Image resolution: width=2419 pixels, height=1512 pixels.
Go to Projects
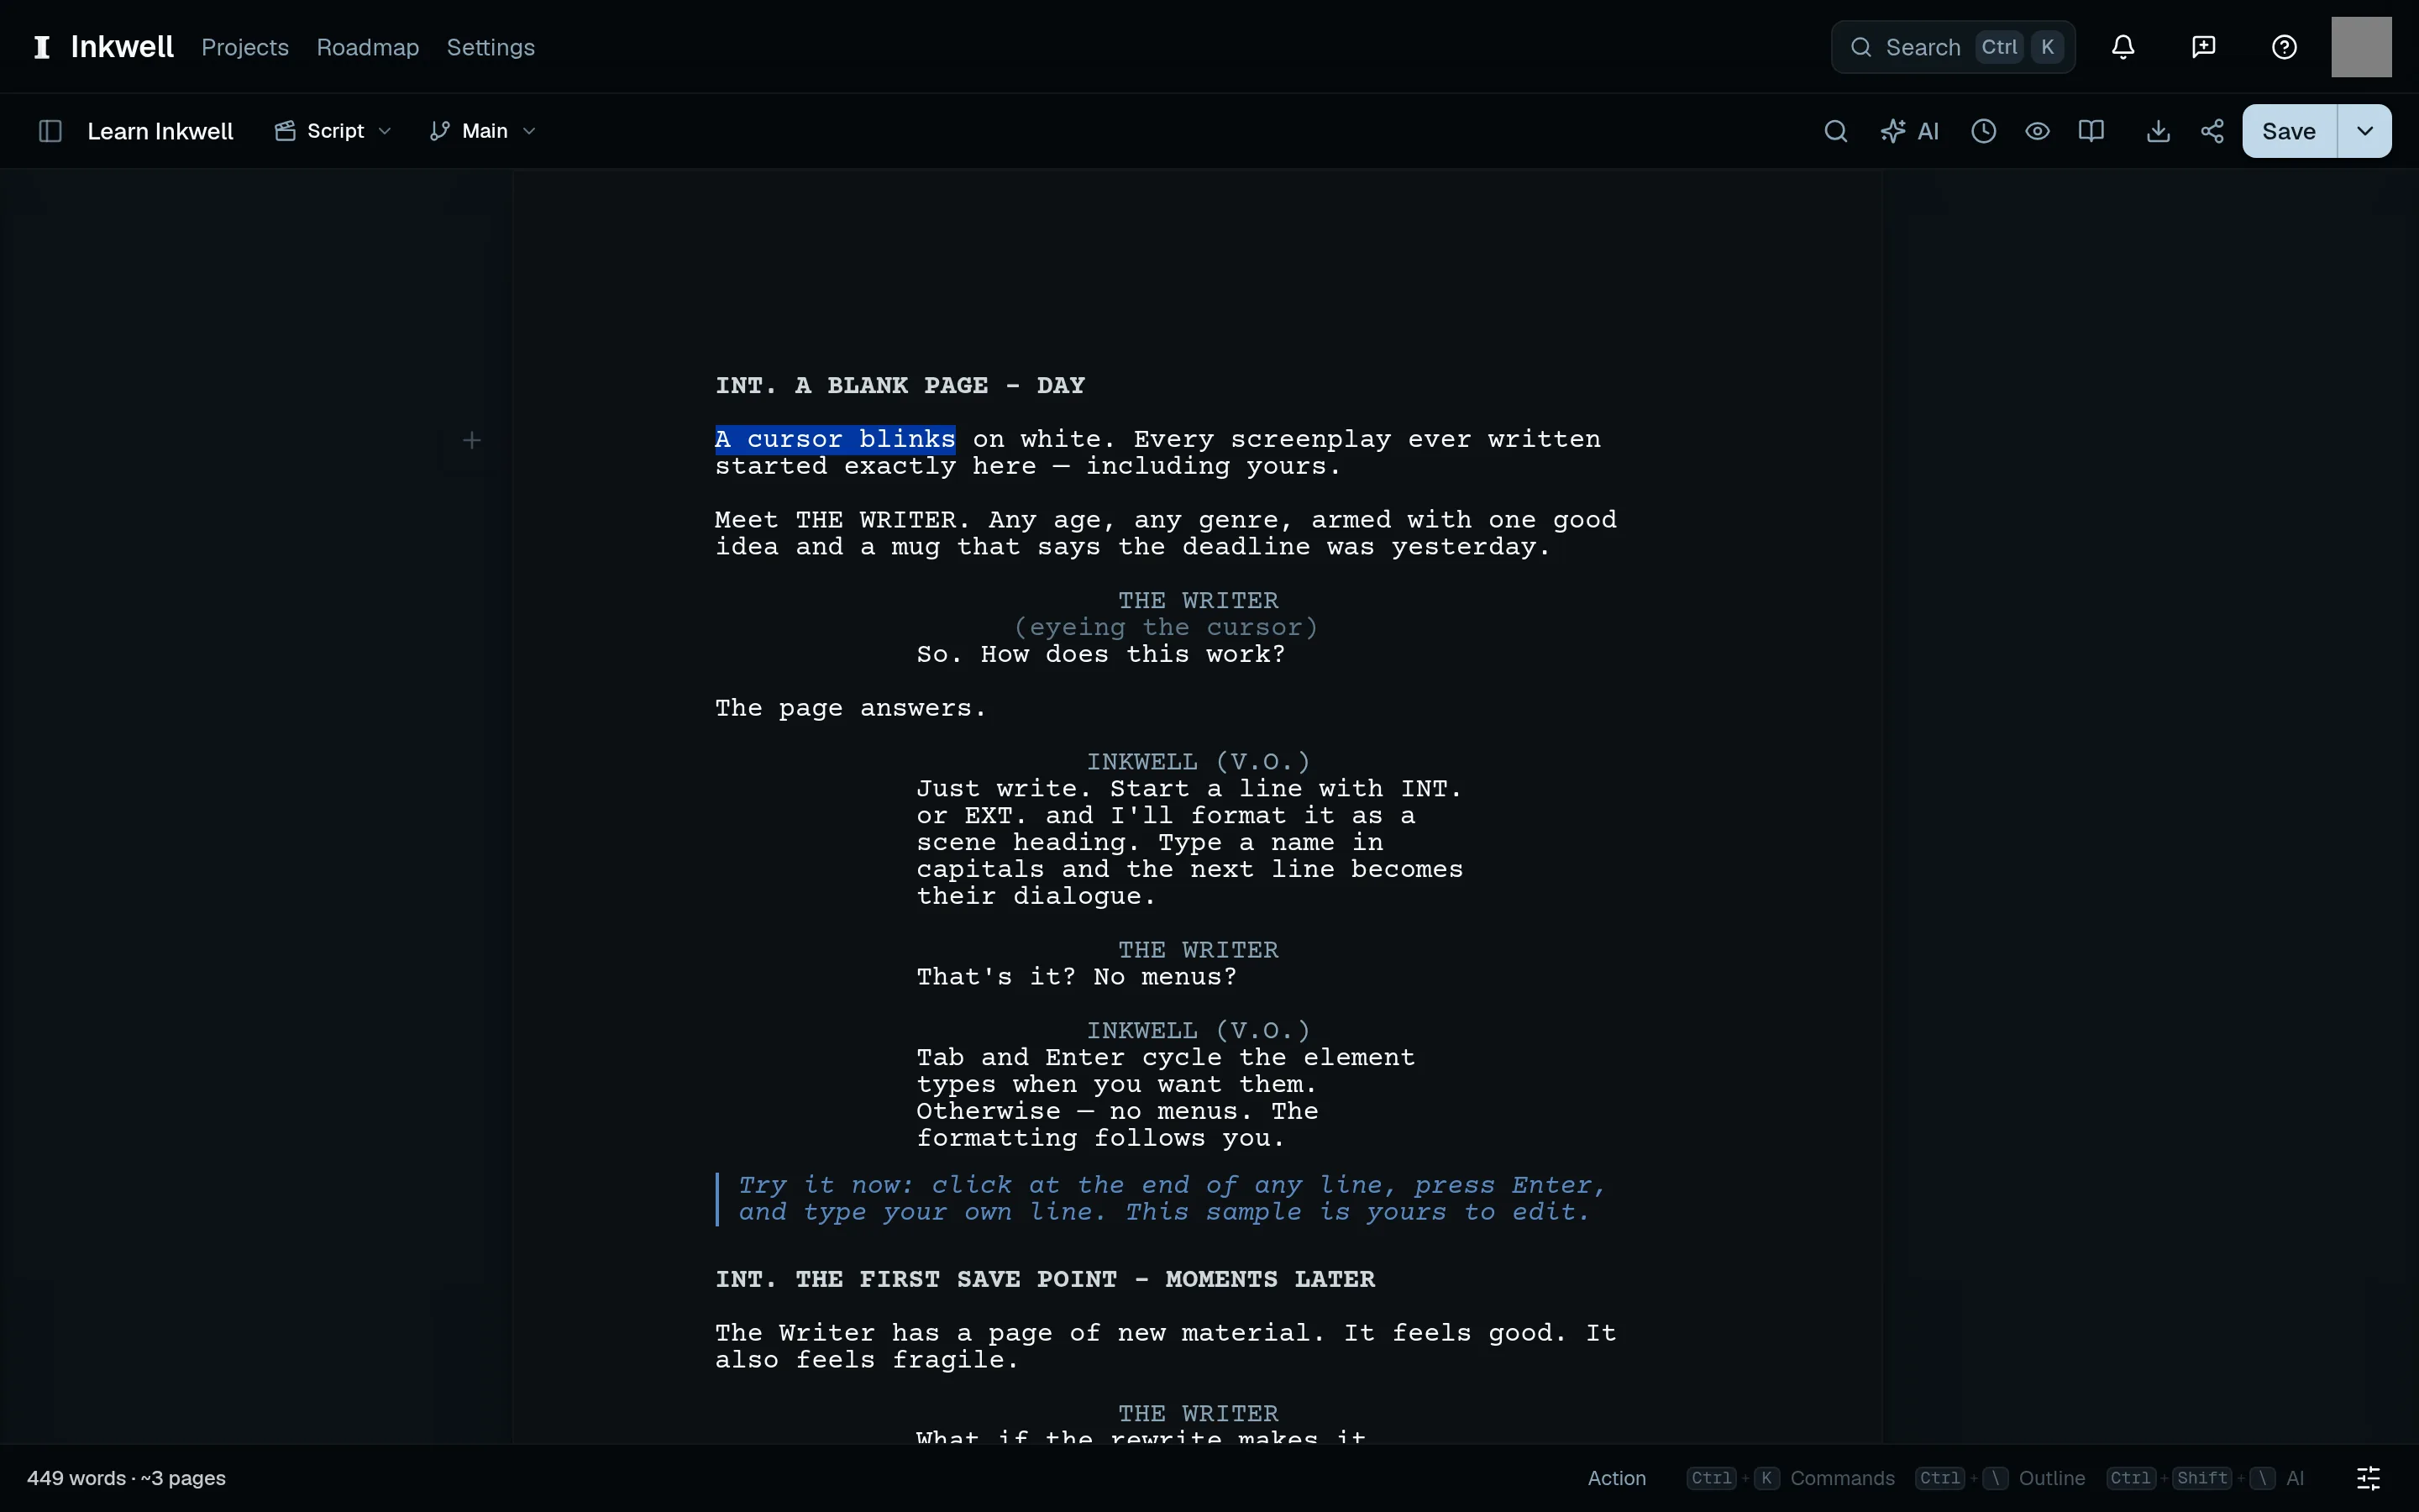tap(245, 47)
